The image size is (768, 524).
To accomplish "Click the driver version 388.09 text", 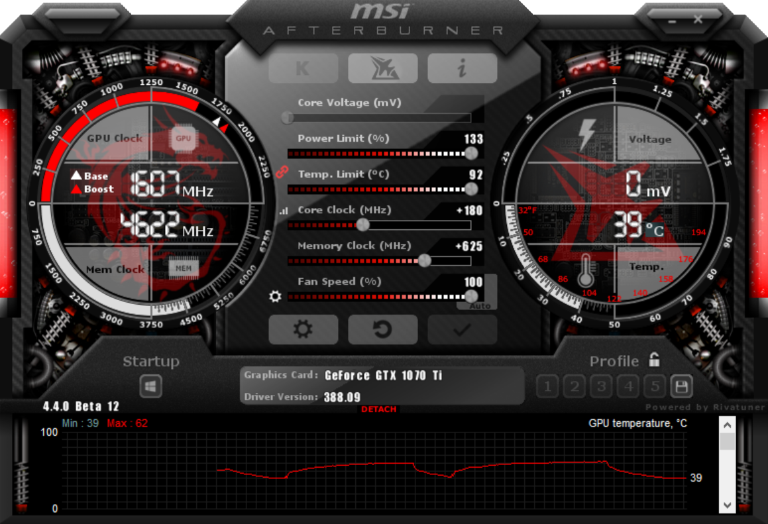I will (x=342, y=397).
